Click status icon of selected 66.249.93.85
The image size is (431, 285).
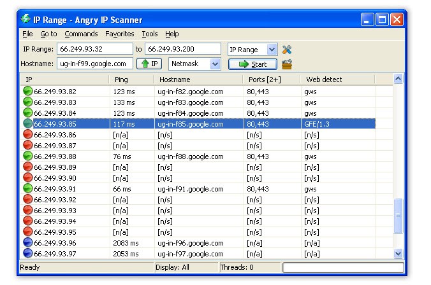tap(28, 123)
